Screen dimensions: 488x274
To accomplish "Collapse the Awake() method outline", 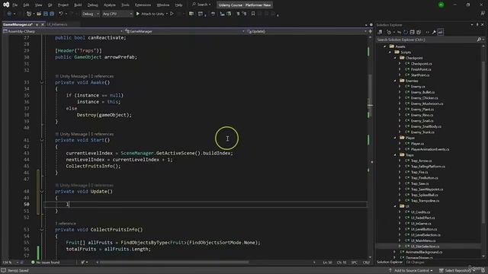I will click(42, 82).
